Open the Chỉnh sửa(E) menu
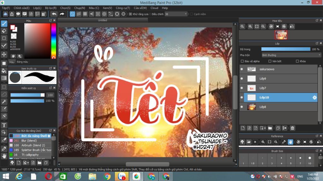The height and width of the screenshot is (181, 323). 21,8
